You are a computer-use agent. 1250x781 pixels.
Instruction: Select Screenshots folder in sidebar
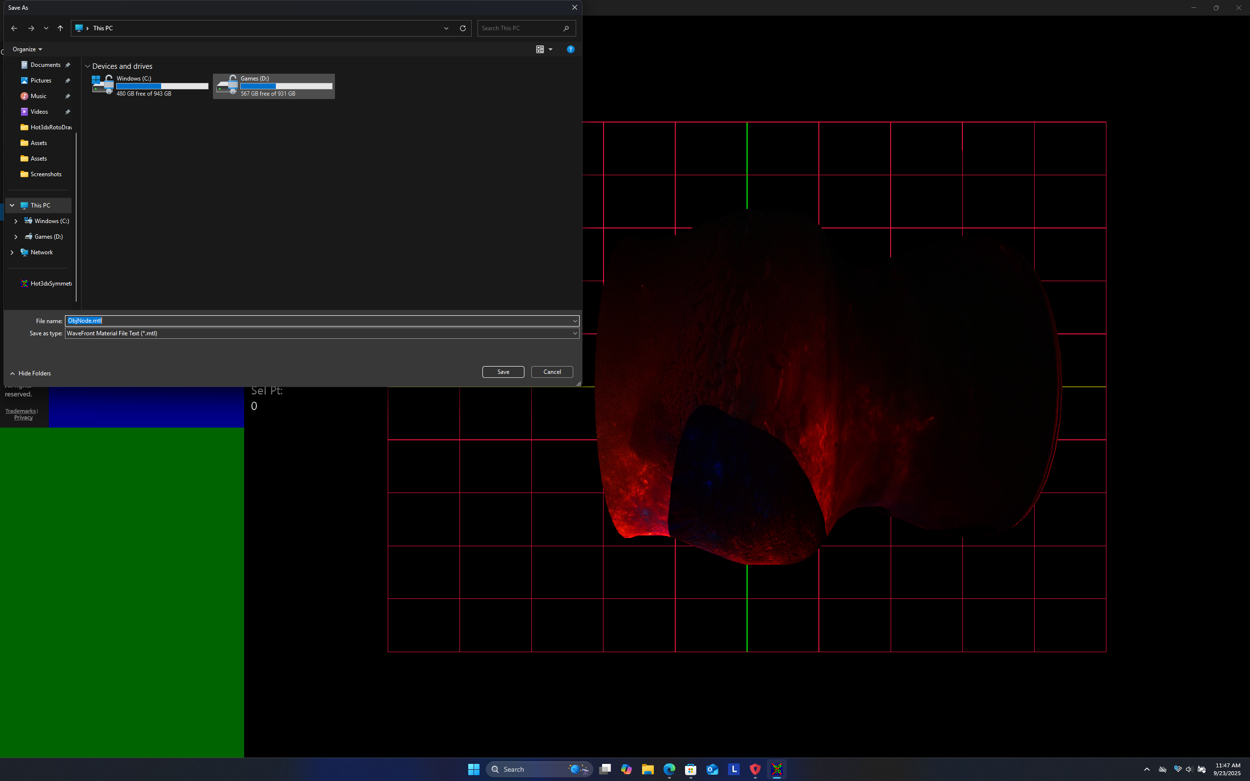click(x=45, y=174)
